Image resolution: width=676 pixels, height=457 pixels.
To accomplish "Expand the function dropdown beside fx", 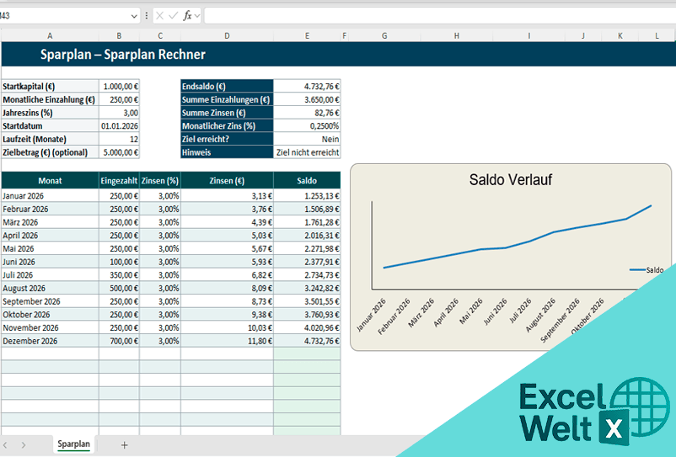I will (x=198, y=15).
